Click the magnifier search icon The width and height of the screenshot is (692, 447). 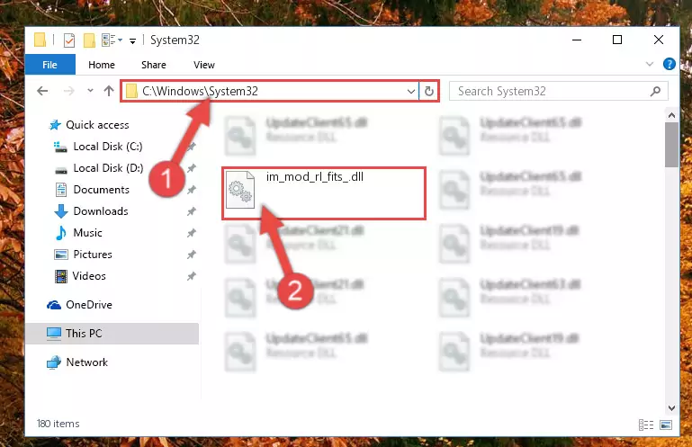655,92
